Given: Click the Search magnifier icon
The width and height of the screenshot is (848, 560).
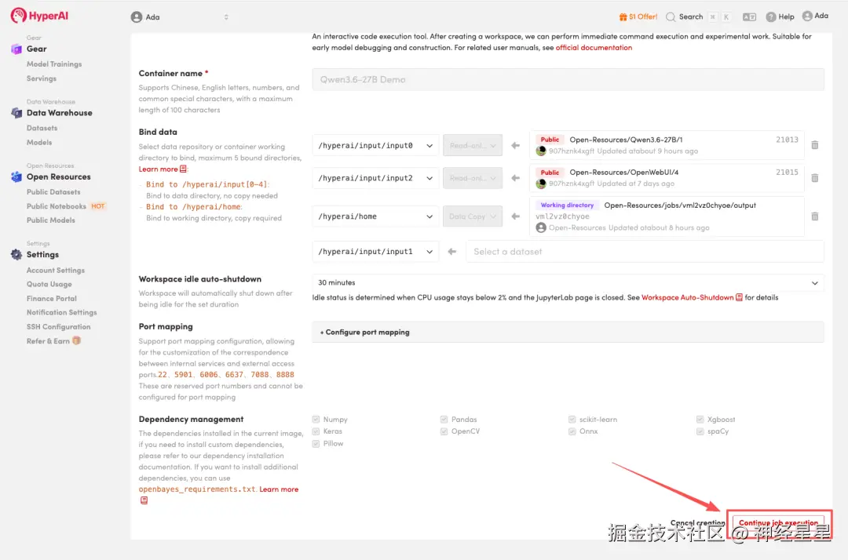Looking at the screenshot, I should [x=671, y=16].
